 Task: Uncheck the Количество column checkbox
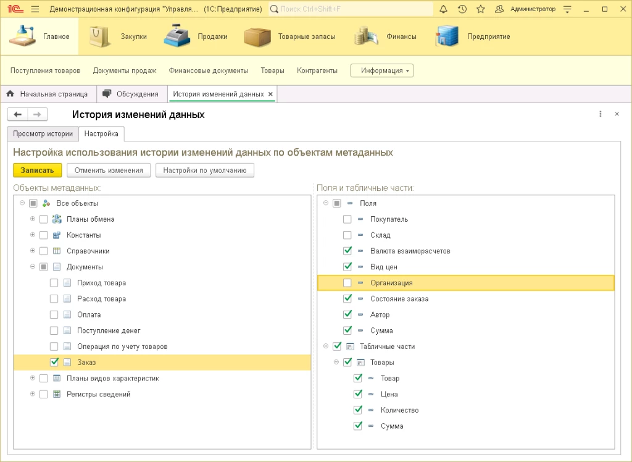pyautogui.click(x=357, y=410)
